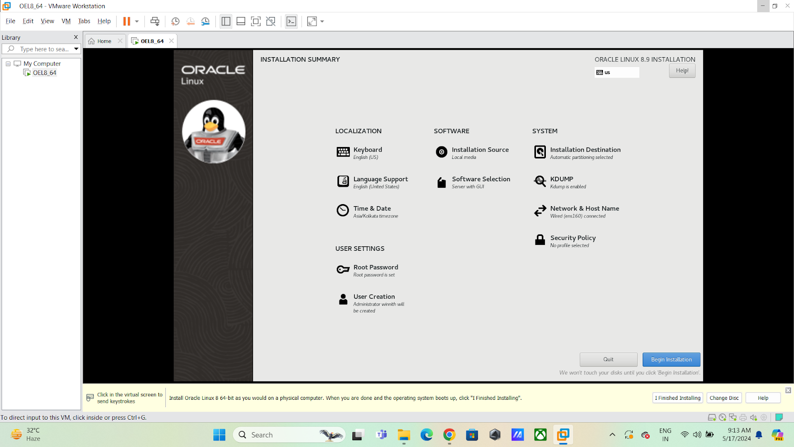Click the Send Ctrl+Alt+Del toolbar icon
This screenshot has height=447, width=794.
(155, 21)
